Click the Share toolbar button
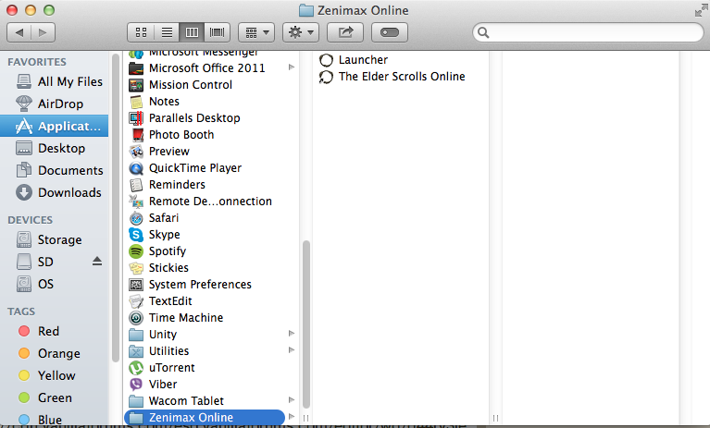This screenshot has width=710, height=428. coord(345,32)
